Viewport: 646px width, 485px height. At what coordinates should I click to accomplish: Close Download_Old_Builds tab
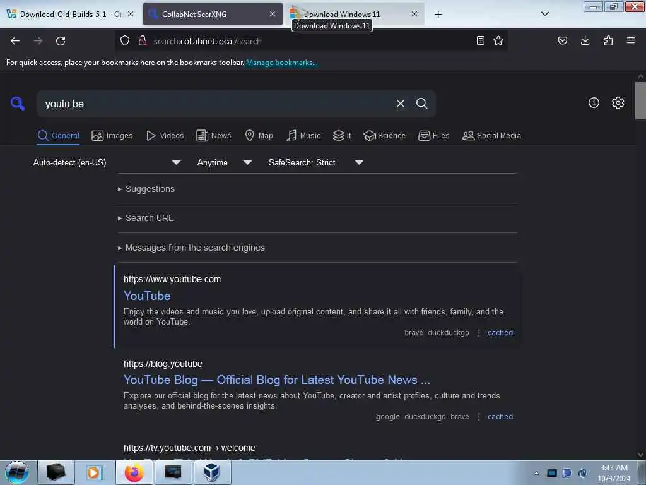click(x=131, y=14)
